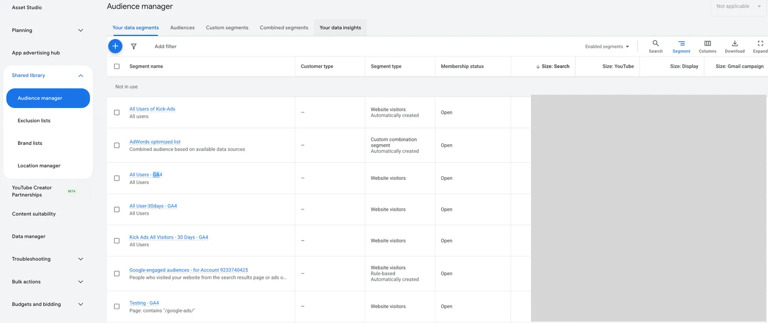Sort by Segment name column header
Viewport: 768px width, 323px height.
pyautogui.click(x=146, y=67)
